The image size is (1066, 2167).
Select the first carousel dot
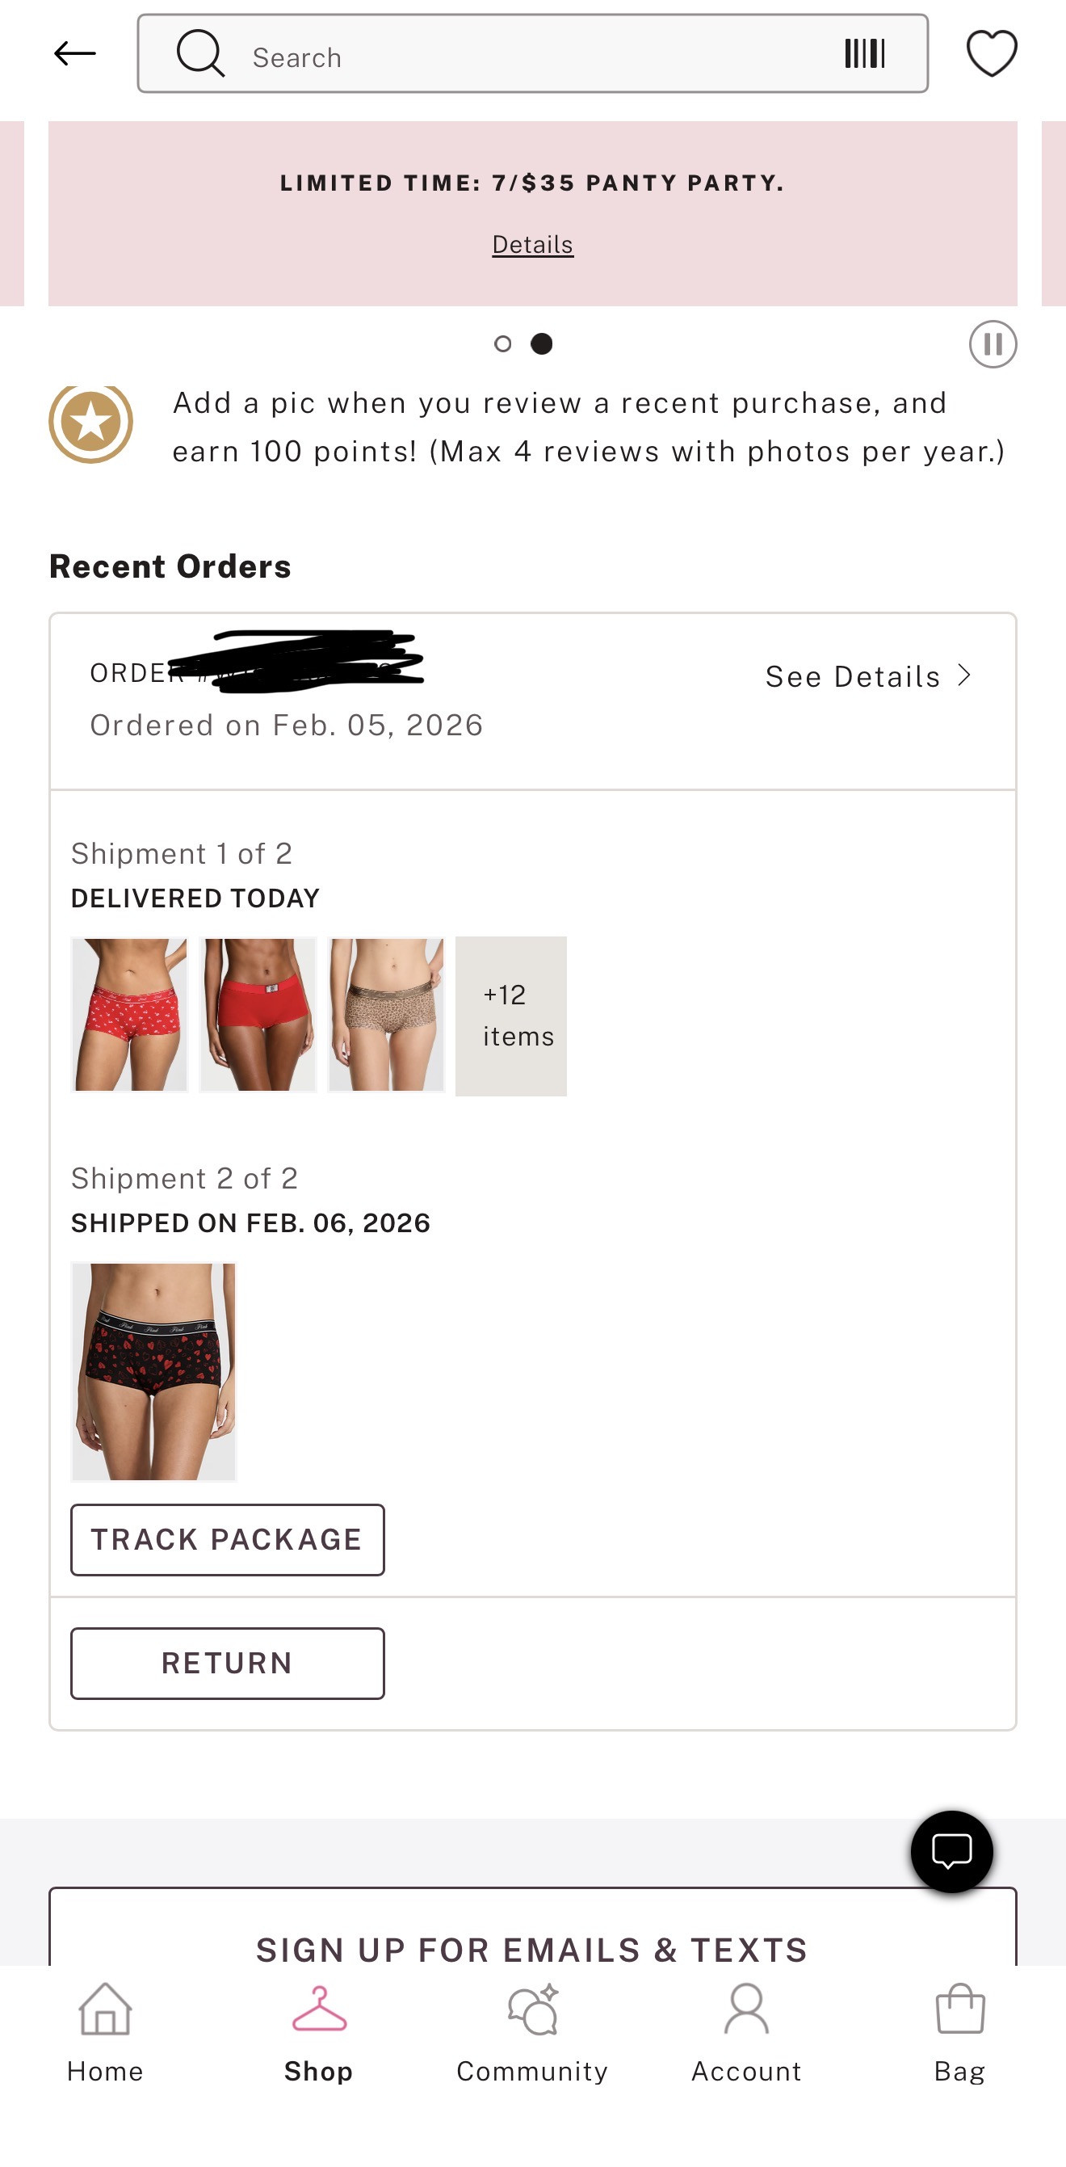click(503, 344)
